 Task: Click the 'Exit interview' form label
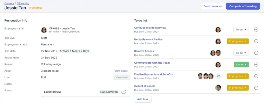(x=52, y=92)
